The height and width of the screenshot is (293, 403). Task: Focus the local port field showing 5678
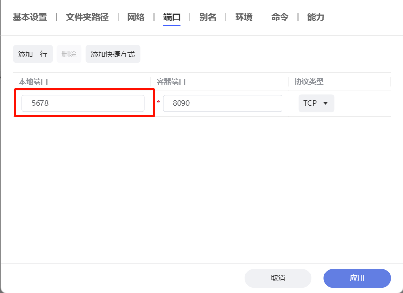coord(83,103)
